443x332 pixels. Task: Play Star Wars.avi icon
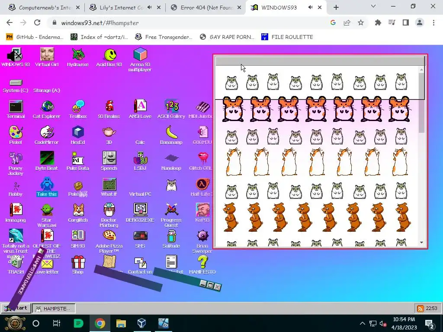(47, 215)
